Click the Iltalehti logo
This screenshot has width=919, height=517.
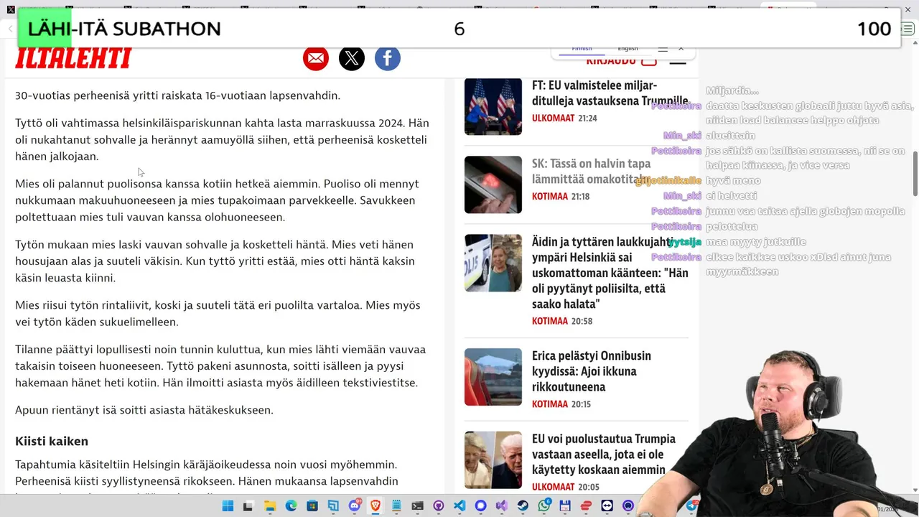(x=73, y=58)
